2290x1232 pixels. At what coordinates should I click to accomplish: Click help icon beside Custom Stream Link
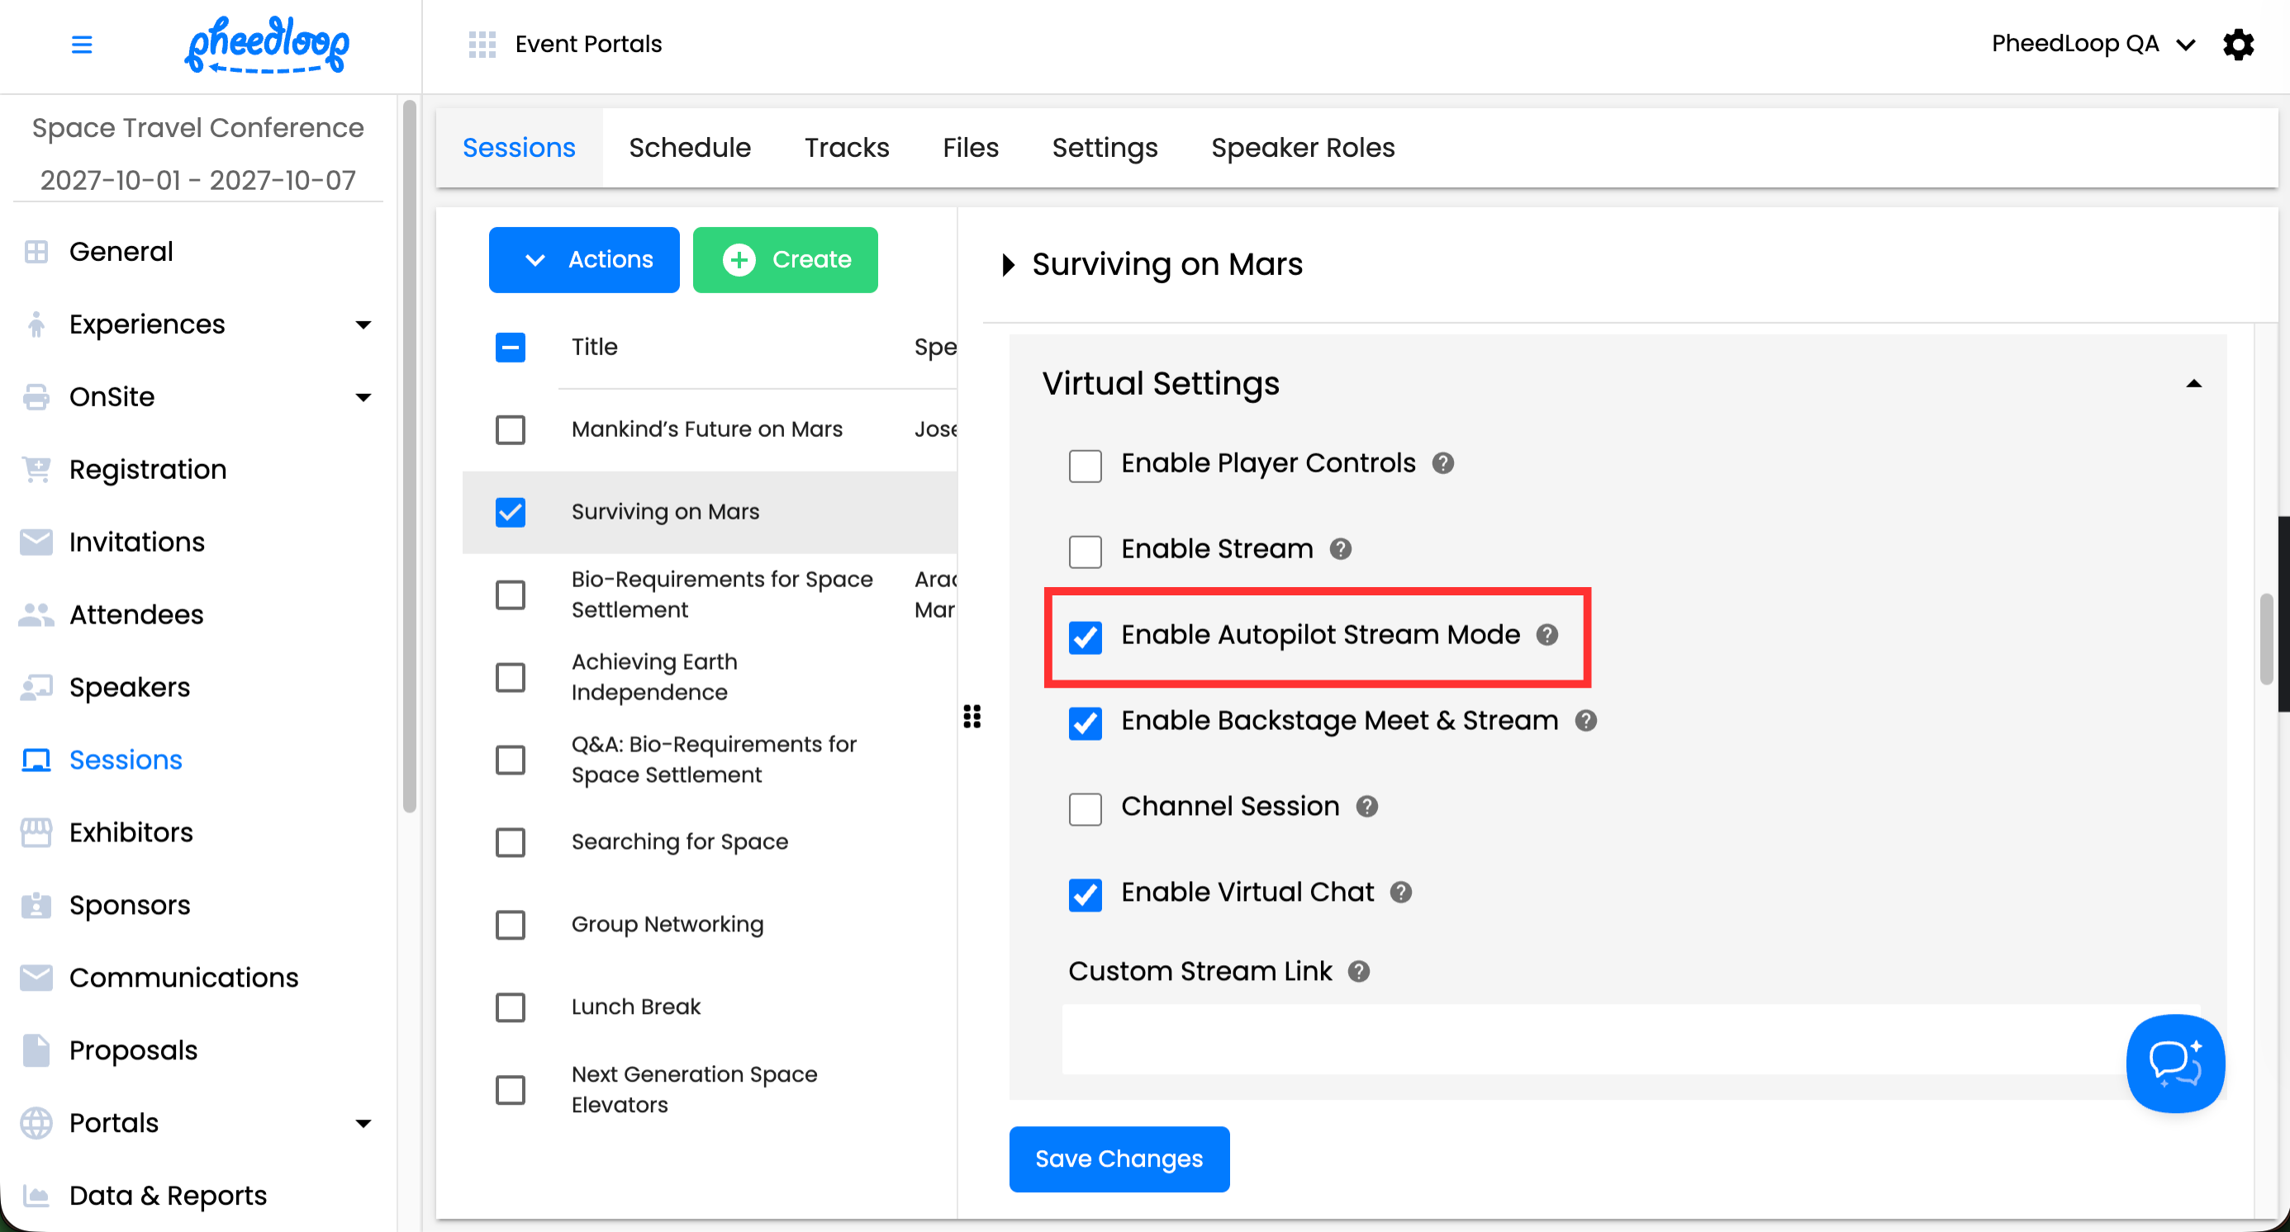pos(1357,971)
